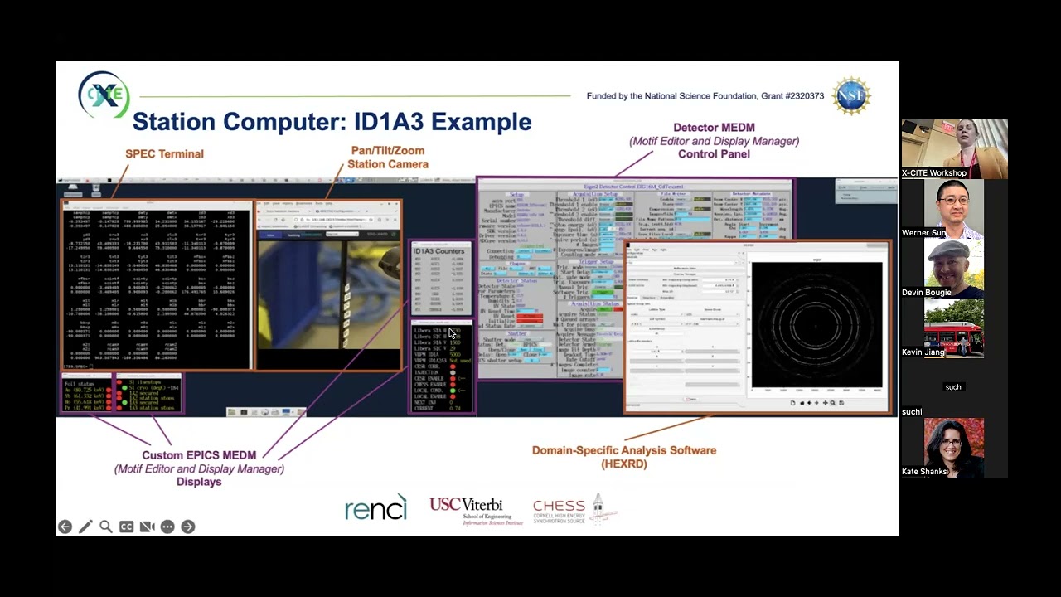
Task: Open Bookmarks menu in camera browser
Action: point(304,204)
